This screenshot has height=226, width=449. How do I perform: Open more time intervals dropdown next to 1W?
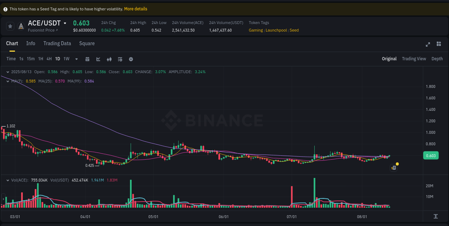76,58
